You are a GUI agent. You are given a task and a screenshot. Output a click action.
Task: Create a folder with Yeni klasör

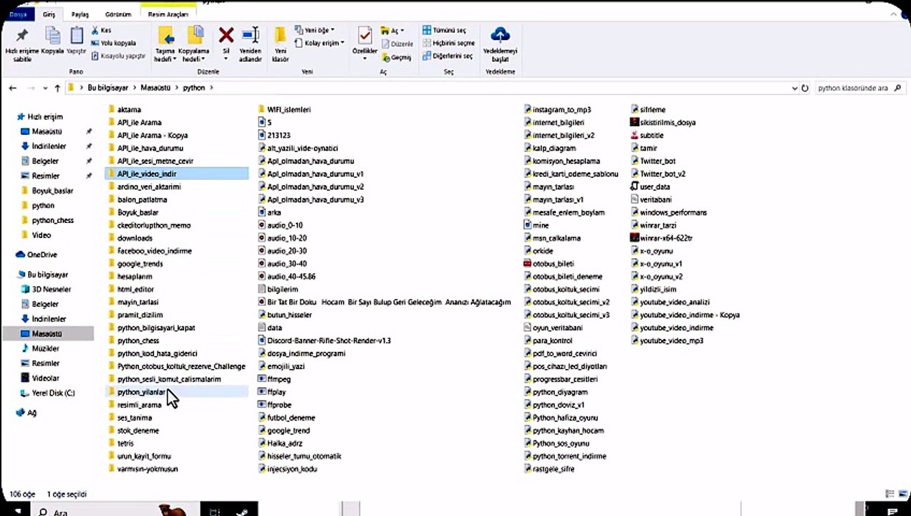pyautogui.click(x=280, y=44)
